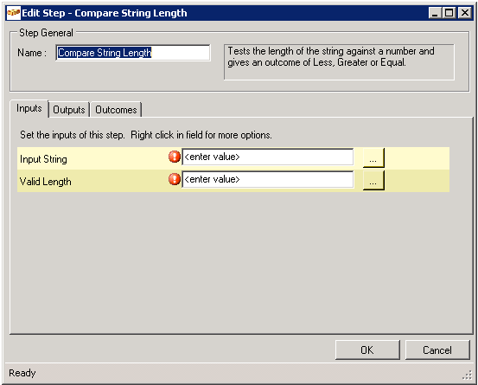Confirm the step with the OK button
The height and width of the screenshot is (385, 478).
click(367, 350)
